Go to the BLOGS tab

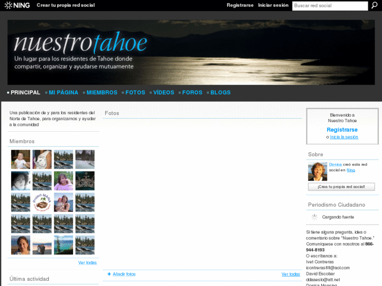220,92
